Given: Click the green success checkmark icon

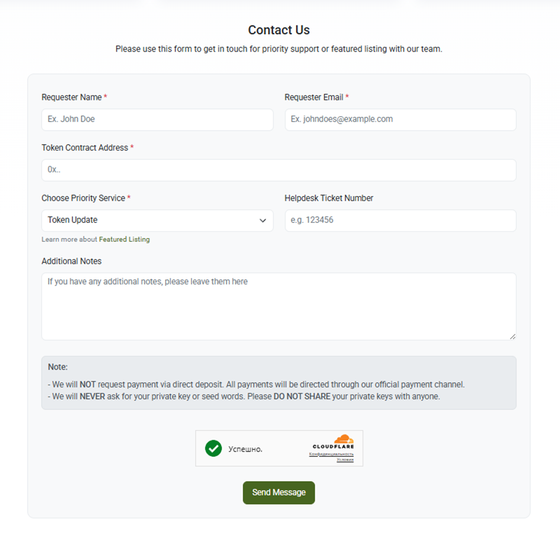Looking at the screenshot, I should [213, 448].
